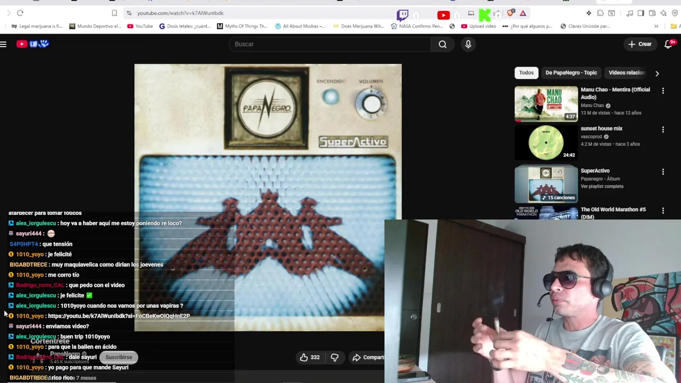
Task: Open the music note playlist icon
Action: [x=629, y=13]
